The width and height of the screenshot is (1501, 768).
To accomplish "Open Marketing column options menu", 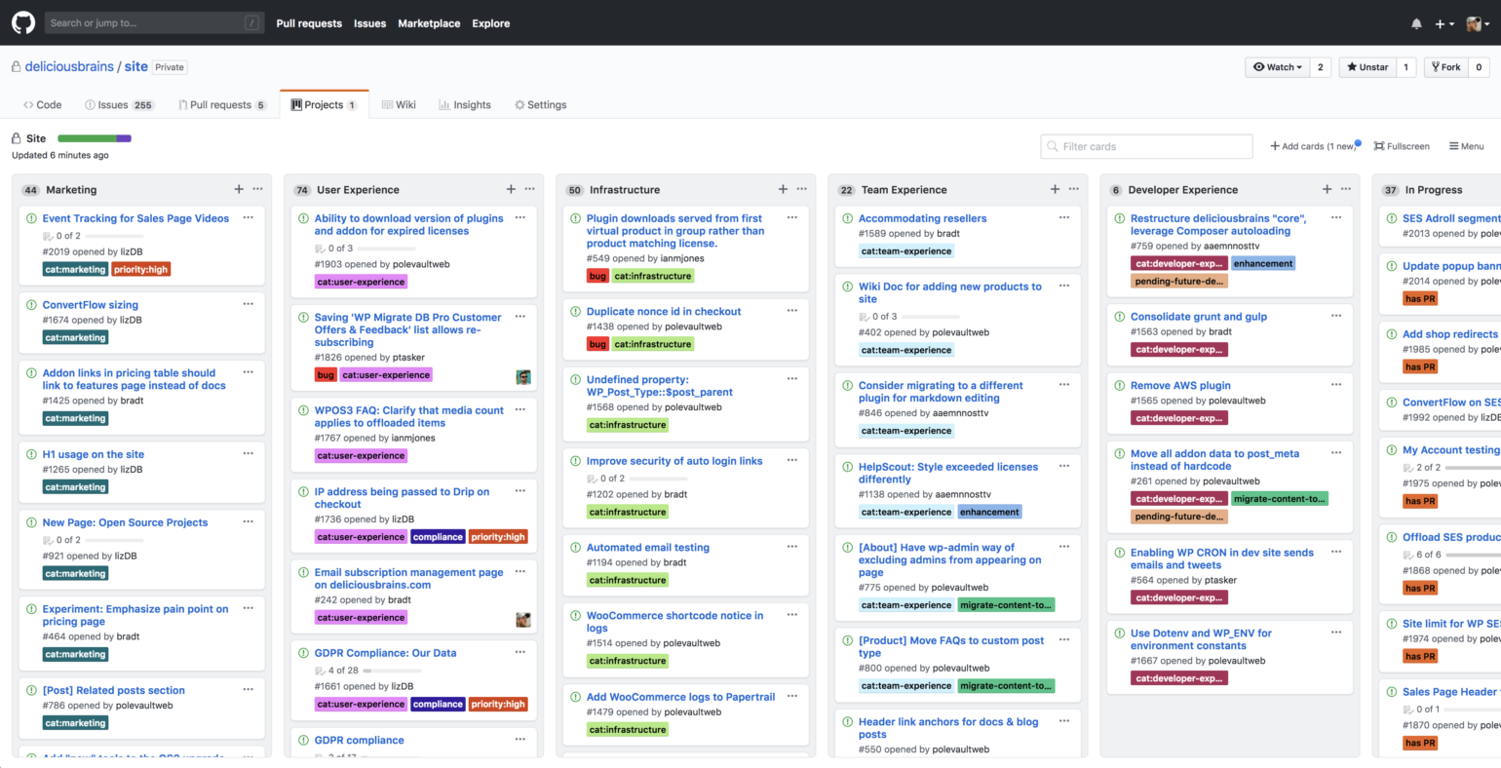I will pyautogui.click(x=257, y=189).
